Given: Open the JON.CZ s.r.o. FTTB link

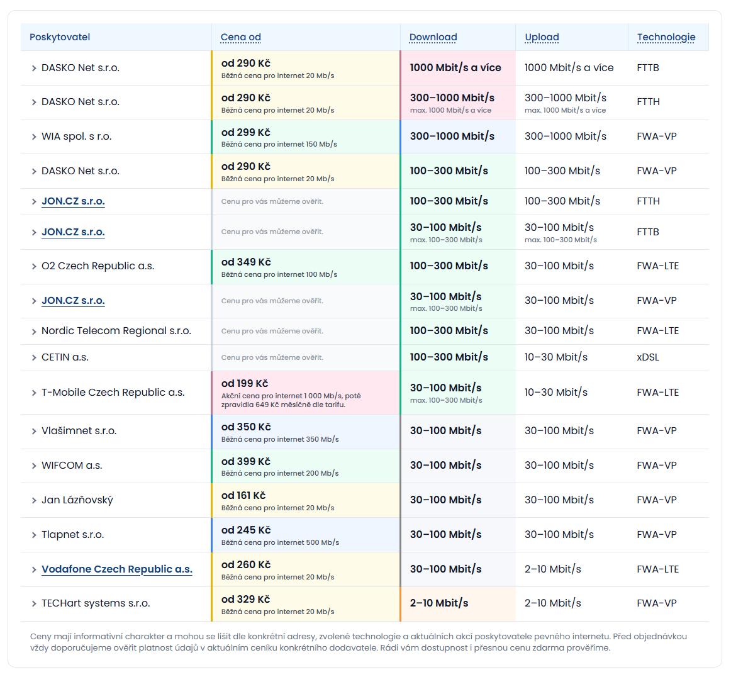Looking at the screenshot, I should click(x=73, y=232).
